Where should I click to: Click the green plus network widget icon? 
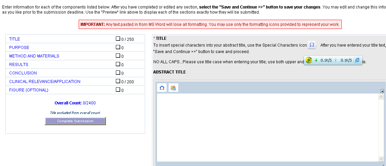309,60
